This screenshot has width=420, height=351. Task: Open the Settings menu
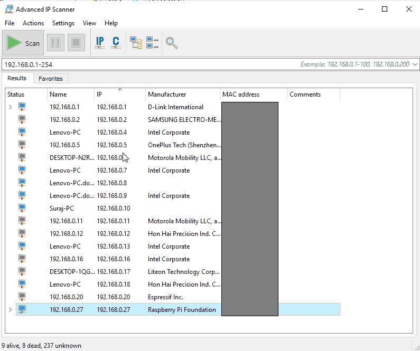click(63, 23)
